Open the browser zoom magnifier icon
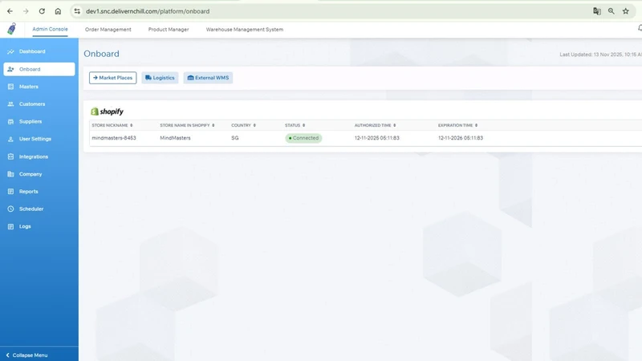This screenshot has width=642, height=361. [x=612, y=11]
